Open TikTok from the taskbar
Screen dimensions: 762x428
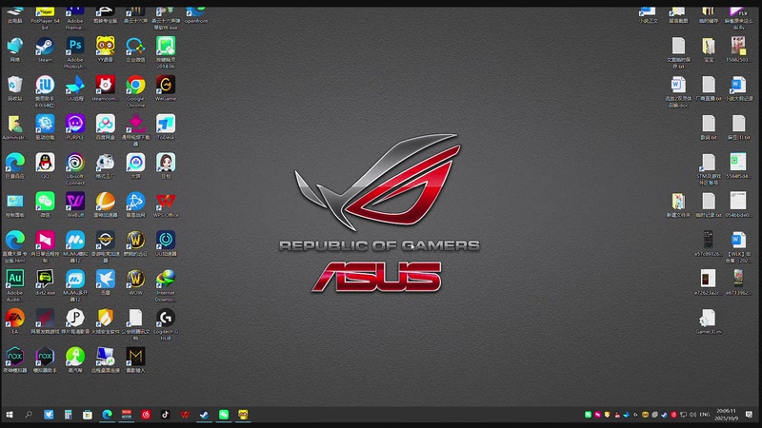[165, 415]
